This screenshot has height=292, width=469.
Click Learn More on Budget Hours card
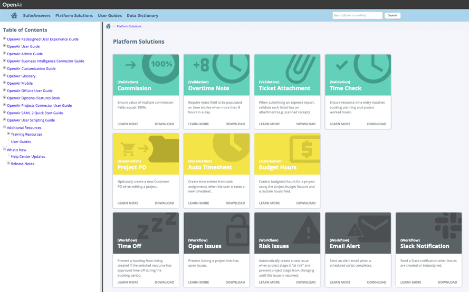pos(269,203)
